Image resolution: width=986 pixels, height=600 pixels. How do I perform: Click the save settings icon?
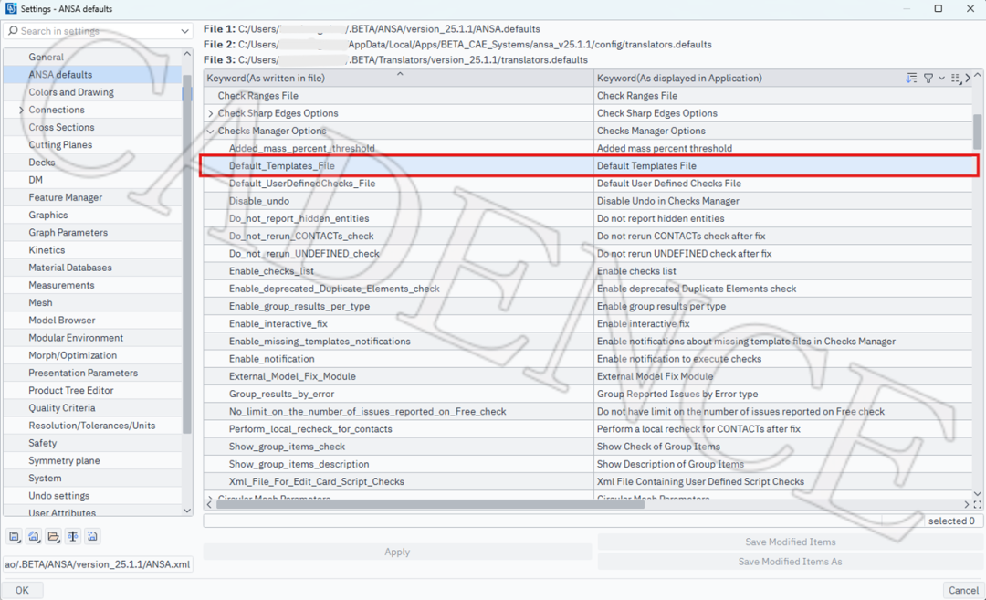click(14, 536)
